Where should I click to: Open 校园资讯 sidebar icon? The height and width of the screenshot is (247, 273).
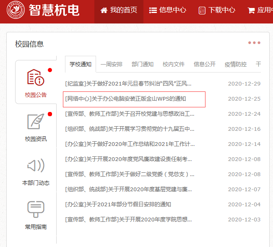point(36,122)
